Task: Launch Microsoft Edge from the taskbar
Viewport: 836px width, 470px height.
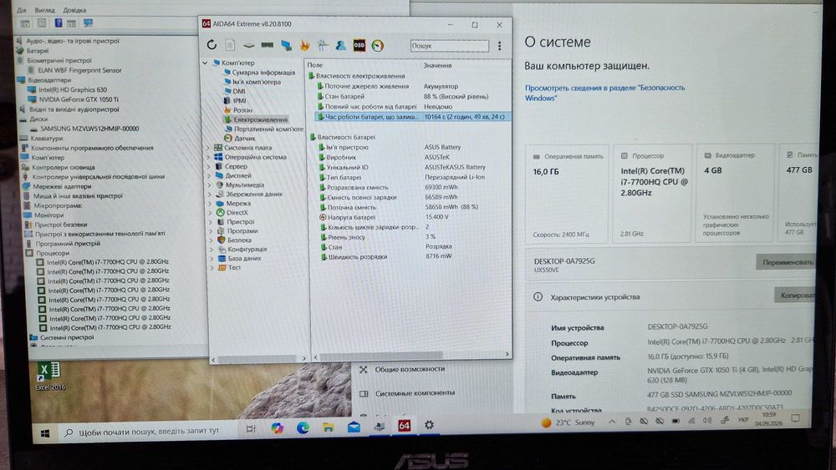Action: [x=303, y=427]
